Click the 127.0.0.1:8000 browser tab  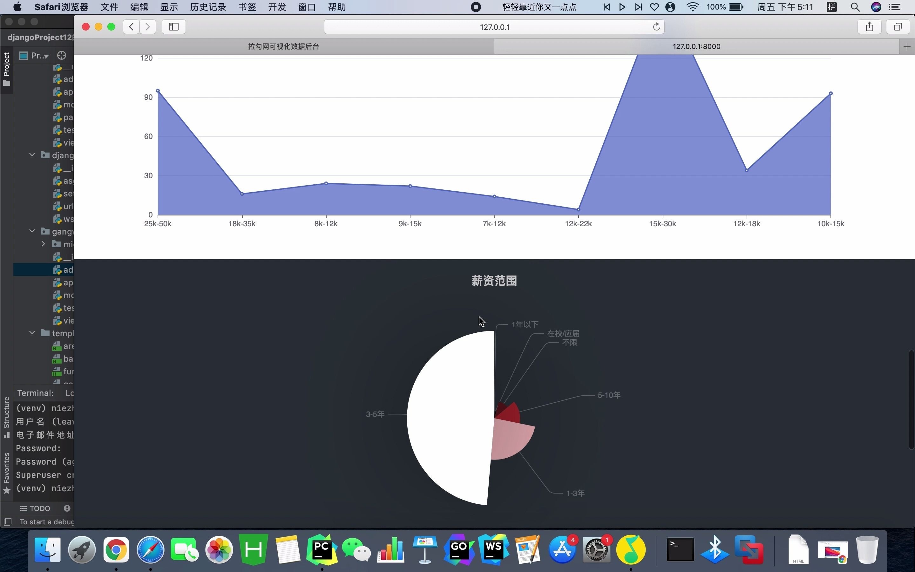click(x=696, y=46)
